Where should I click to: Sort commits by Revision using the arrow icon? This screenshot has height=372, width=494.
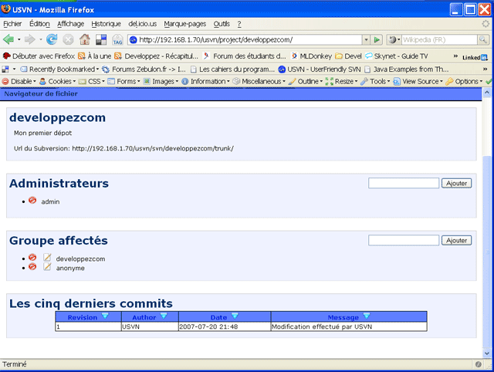click(106, 316)
